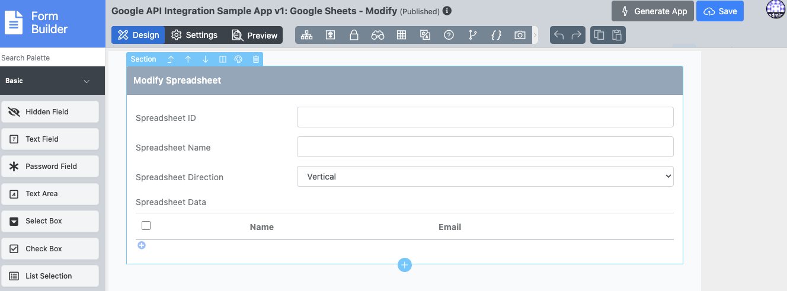The width and height of the screenshot is (787, 291).
Task: Select Select Box from the palette
Action: click(x=50, y=220)
